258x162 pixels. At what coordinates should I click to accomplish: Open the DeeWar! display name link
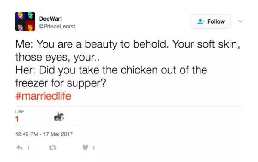50,18
